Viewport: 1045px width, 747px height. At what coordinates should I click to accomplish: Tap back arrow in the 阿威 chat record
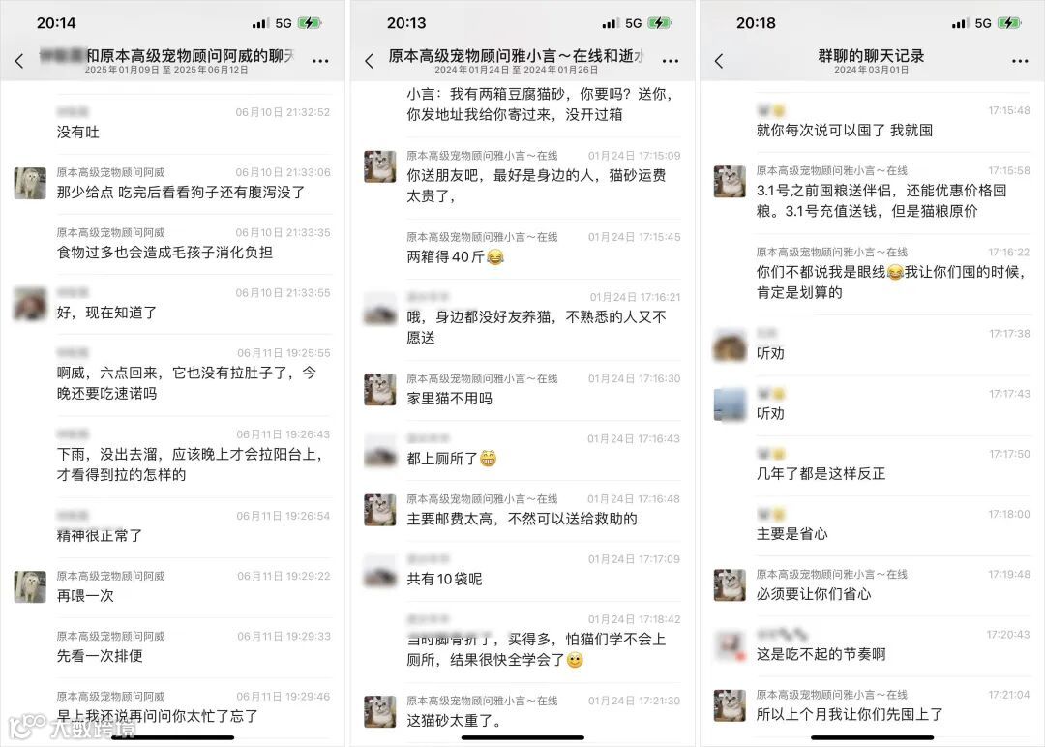19,61
